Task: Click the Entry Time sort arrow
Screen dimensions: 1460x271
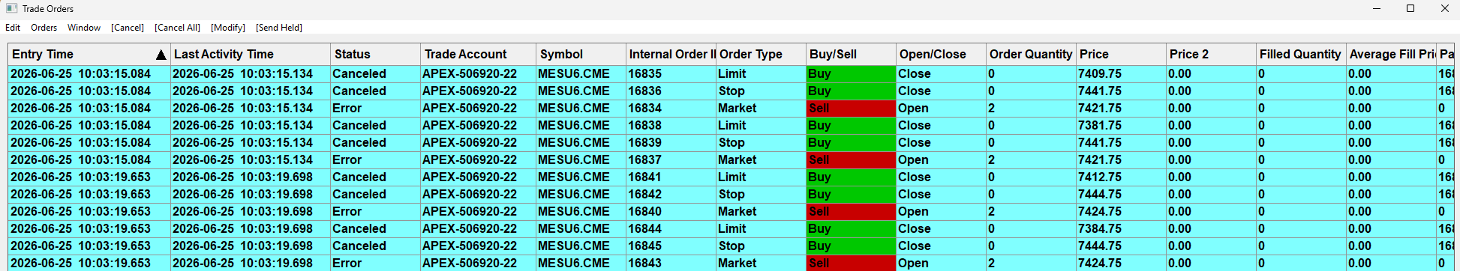Action: (x=161, y=55)
